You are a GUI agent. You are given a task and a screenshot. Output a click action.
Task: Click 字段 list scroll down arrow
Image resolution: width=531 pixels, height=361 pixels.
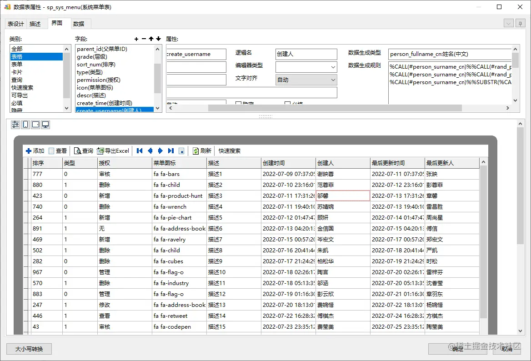click(x=157, y=108)
